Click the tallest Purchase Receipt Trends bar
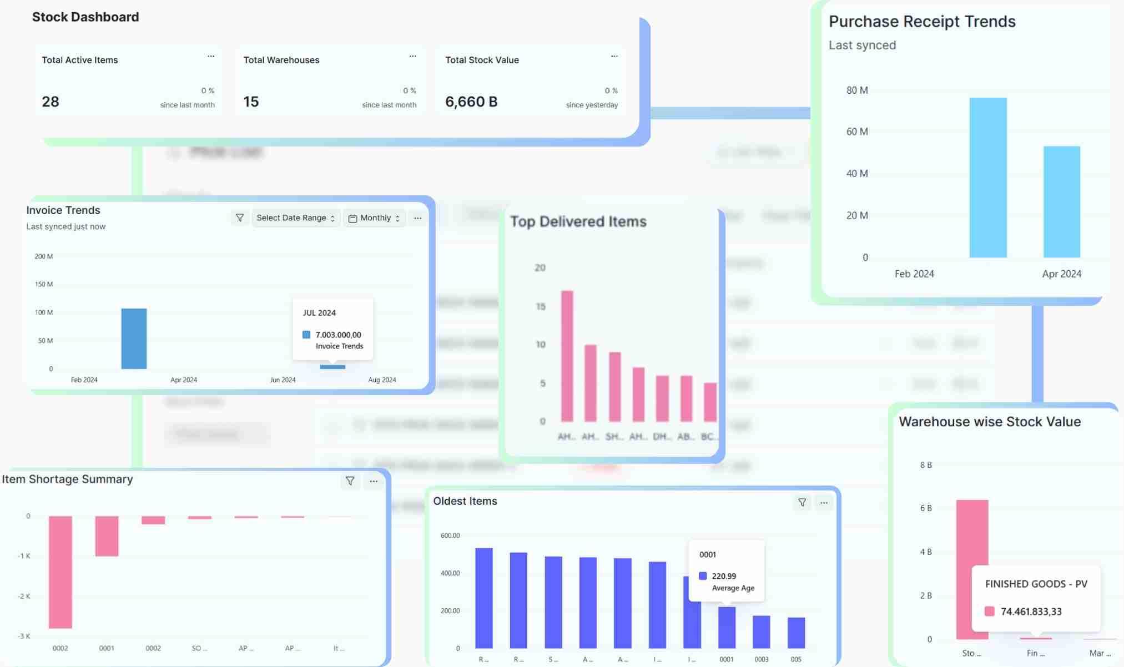Viewport: 1124px width, 667px height. coord(987,178)
